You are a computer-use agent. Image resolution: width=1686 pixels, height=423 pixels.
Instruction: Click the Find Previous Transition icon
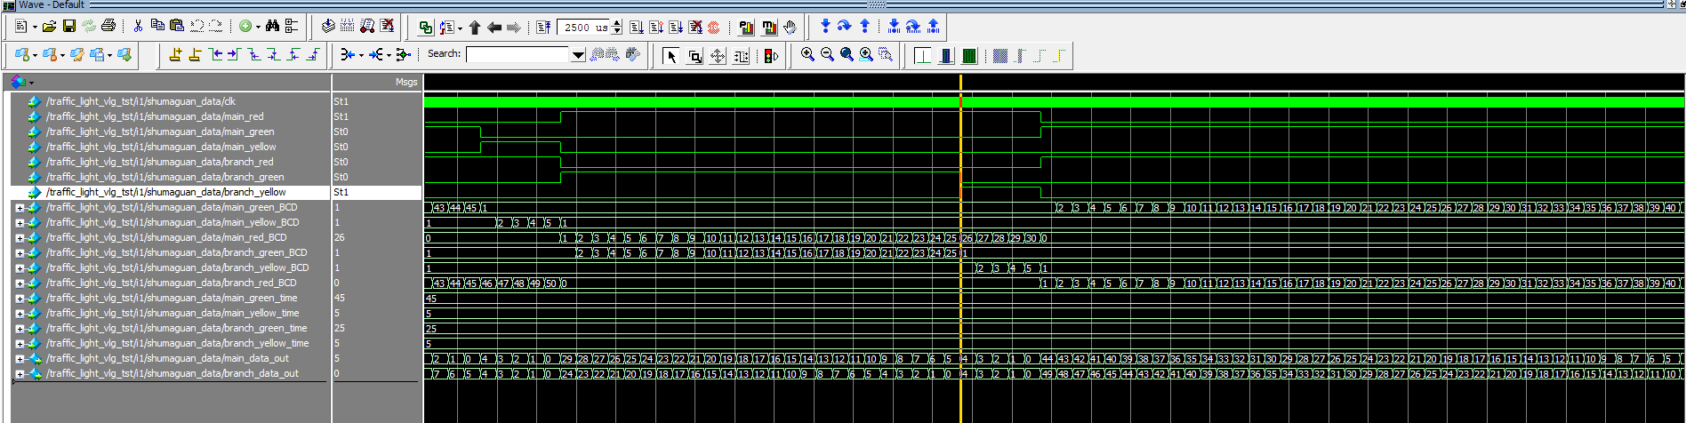tap(215, 55)
